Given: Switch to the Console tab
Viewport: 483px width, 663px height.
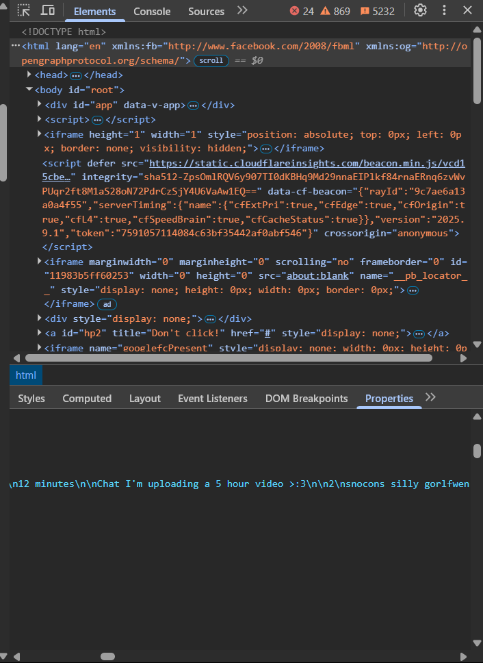Looking at the screenshot, I should 152,12.
